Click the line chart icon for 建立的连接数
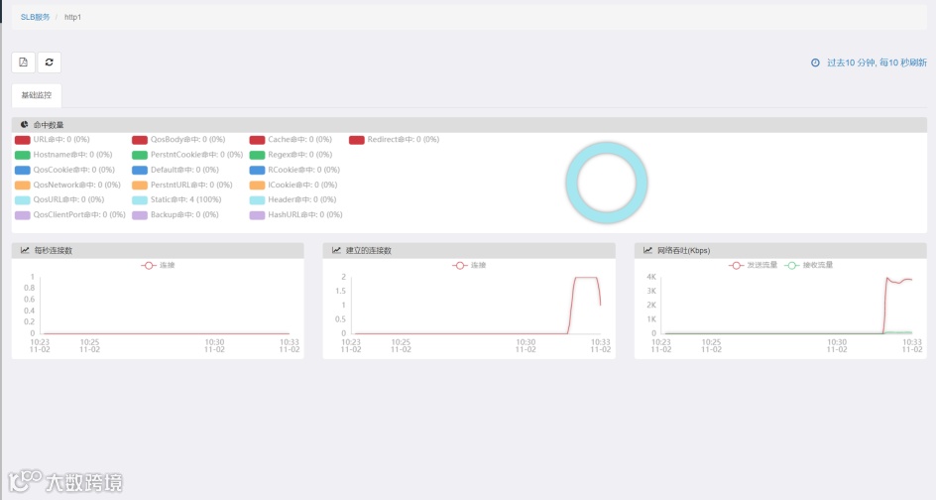Image resolution: width=936 pixels, height=500 pixels. pyautogui.click(x=337, y=250)
